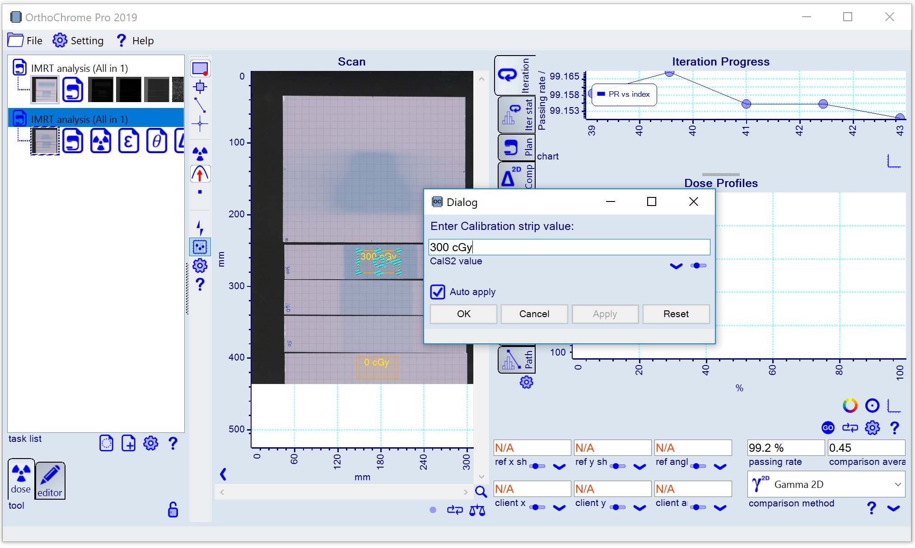Expand the client x chevron
This screenshot has height=548, width=915.
(559, 508)
